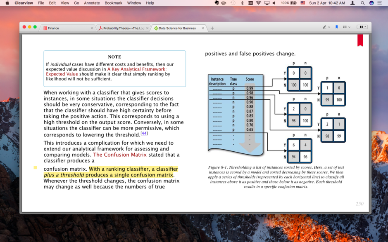Toggle the blue bookmark in the toolbar
Image resolution: width=388 pixels, height=242 pixels.
click(337, 27)
